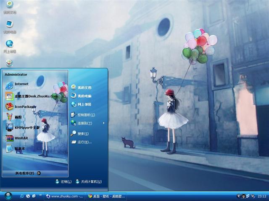The width and height of the screenshot is (269, 201).
Task: Open Internet Explorer from the Start menu
Action: click(x=21, y=85)
